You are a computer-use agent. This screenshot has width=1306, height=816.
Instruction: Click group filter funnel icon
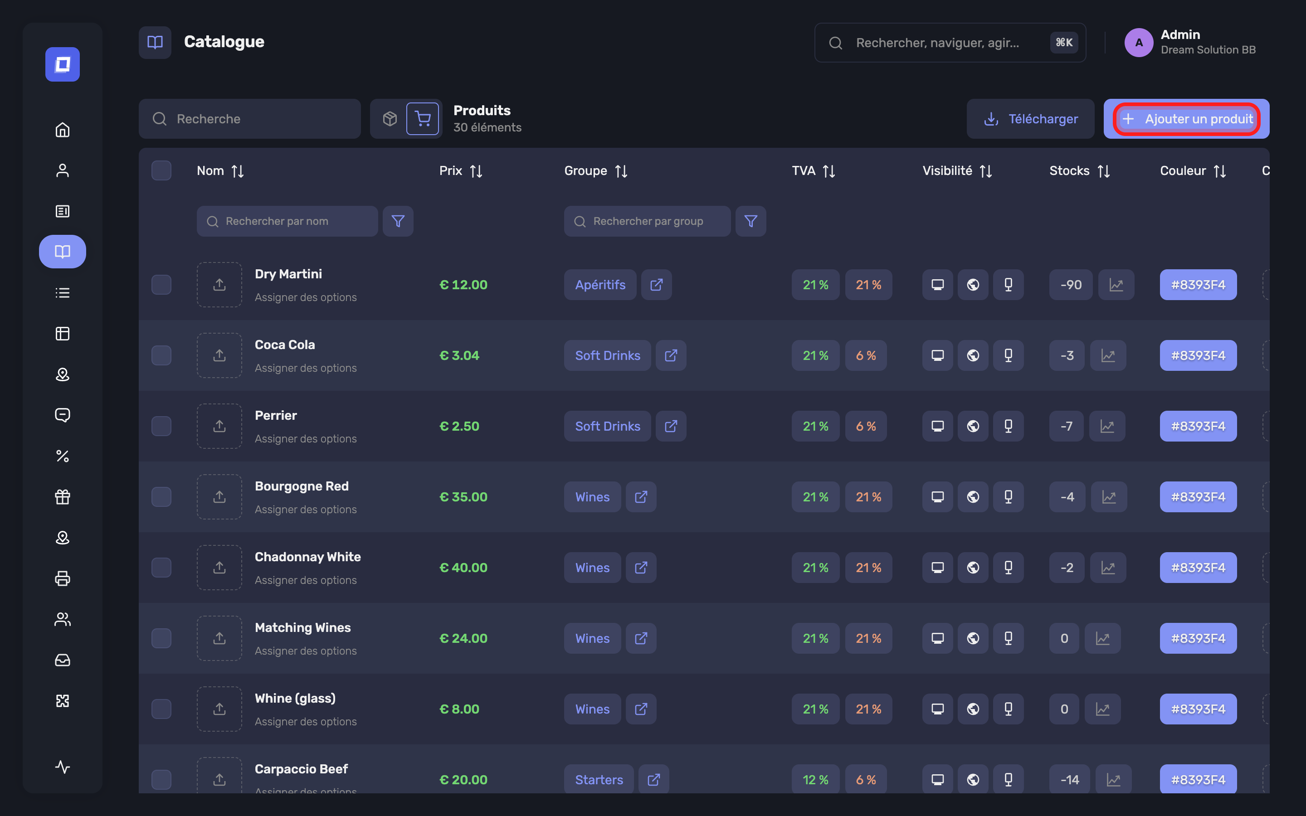[750, 221]
